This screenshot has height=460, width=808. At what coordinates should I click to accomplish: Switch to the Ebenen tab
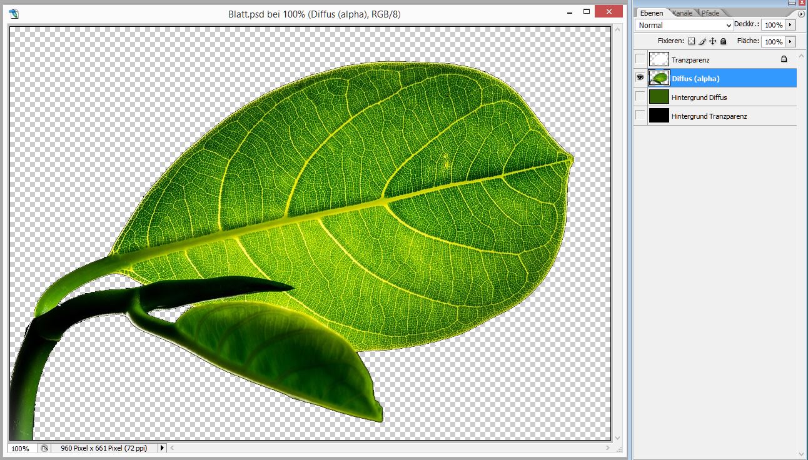[x=651, y=13]
